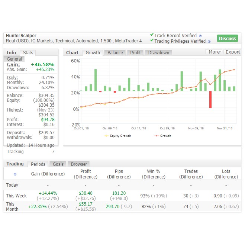Click the HunterScalper system title

pos(21,36)
